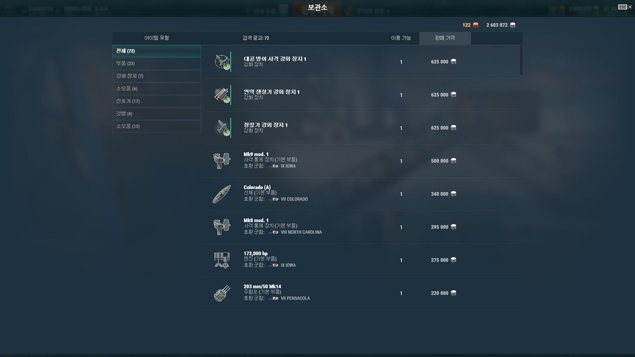Select the Mk9 mod. 1 fire control icon

pos(222,161)
